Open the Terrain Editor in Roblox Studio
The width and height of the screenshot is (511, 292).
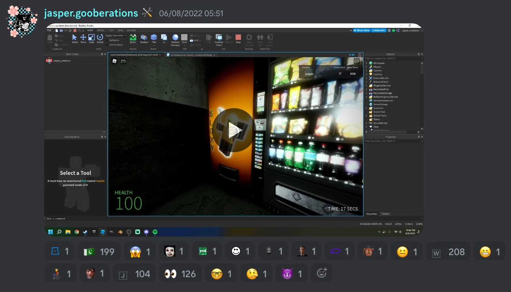pos(133,39)
